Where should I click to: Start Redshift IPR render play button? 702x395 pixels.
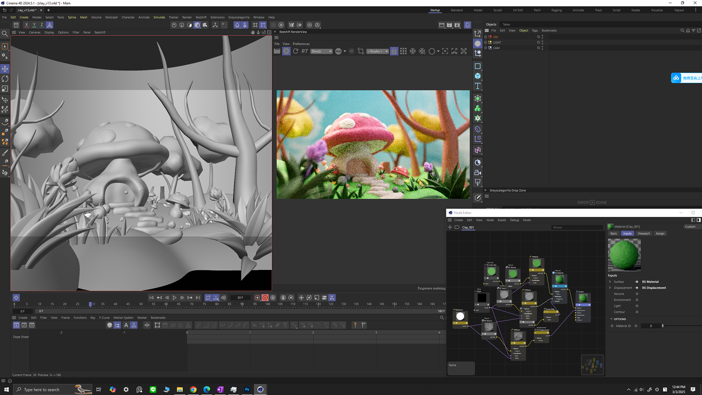[286, 51]
